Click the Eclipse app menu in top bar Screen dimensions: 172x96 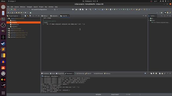pos(12,1)
